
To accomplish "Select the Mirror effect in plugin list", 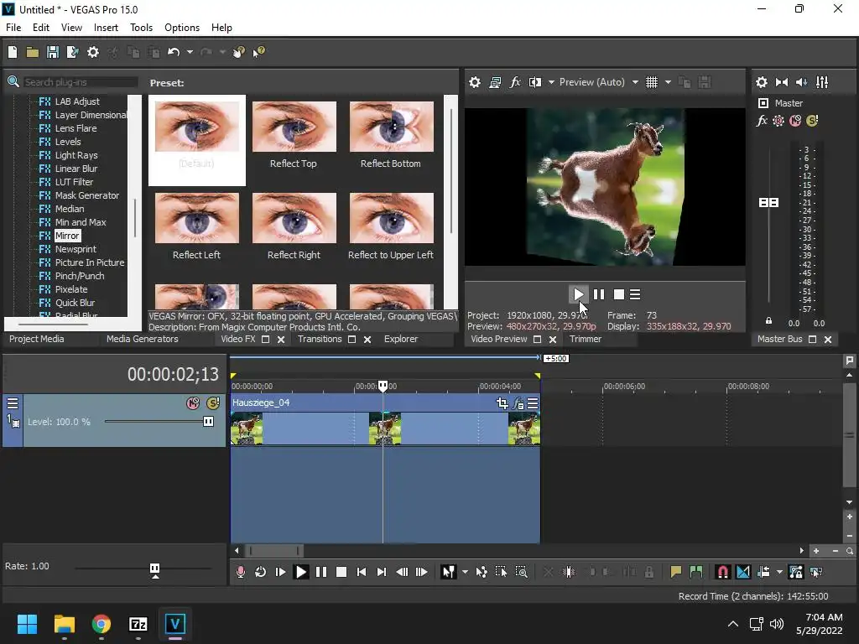I will 67,236.
